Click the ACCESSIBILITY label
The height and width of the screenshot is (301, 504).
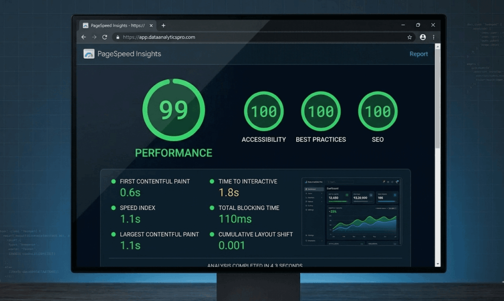(264, 139)
